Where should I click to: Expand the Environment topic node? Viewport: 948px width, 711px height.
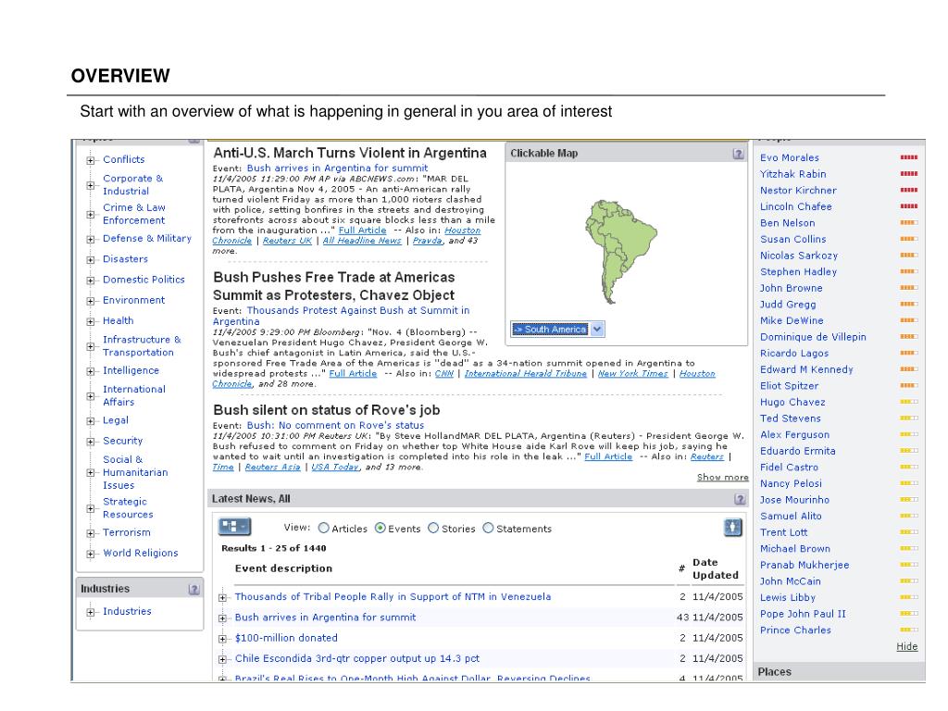point(90,301)
